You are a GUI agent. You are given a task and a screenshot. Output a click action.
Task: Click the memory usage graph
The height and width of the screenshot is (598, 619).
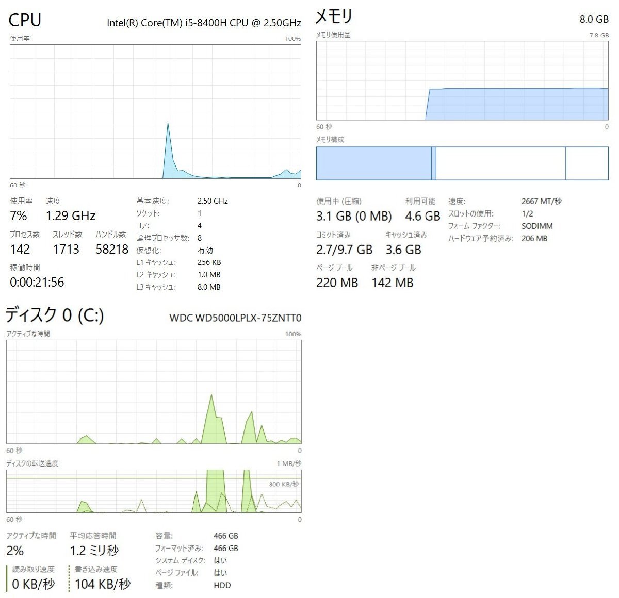pos(462,80)
